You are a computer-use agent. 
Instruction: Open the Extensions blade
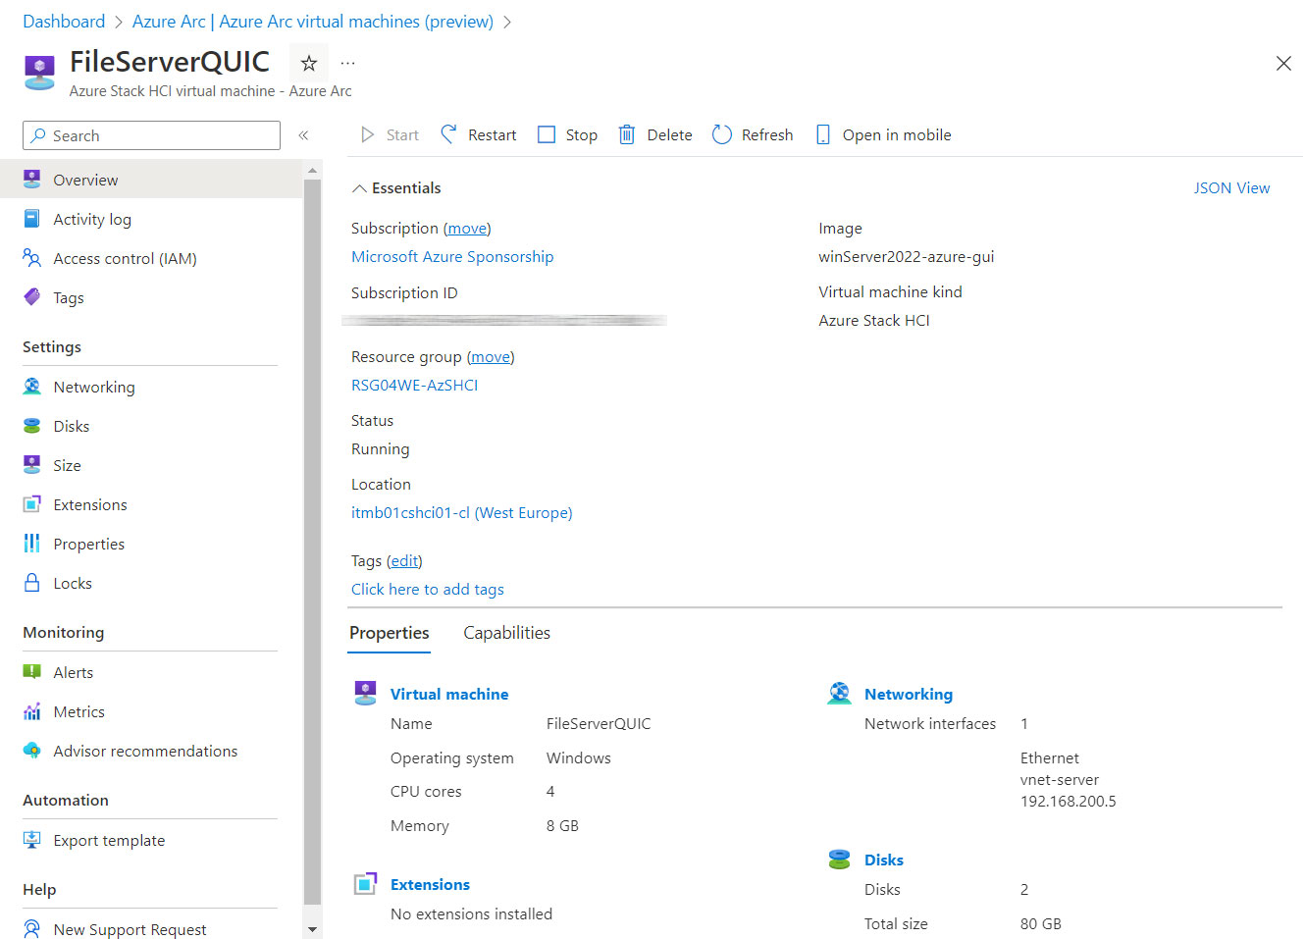tap(88, 503)
